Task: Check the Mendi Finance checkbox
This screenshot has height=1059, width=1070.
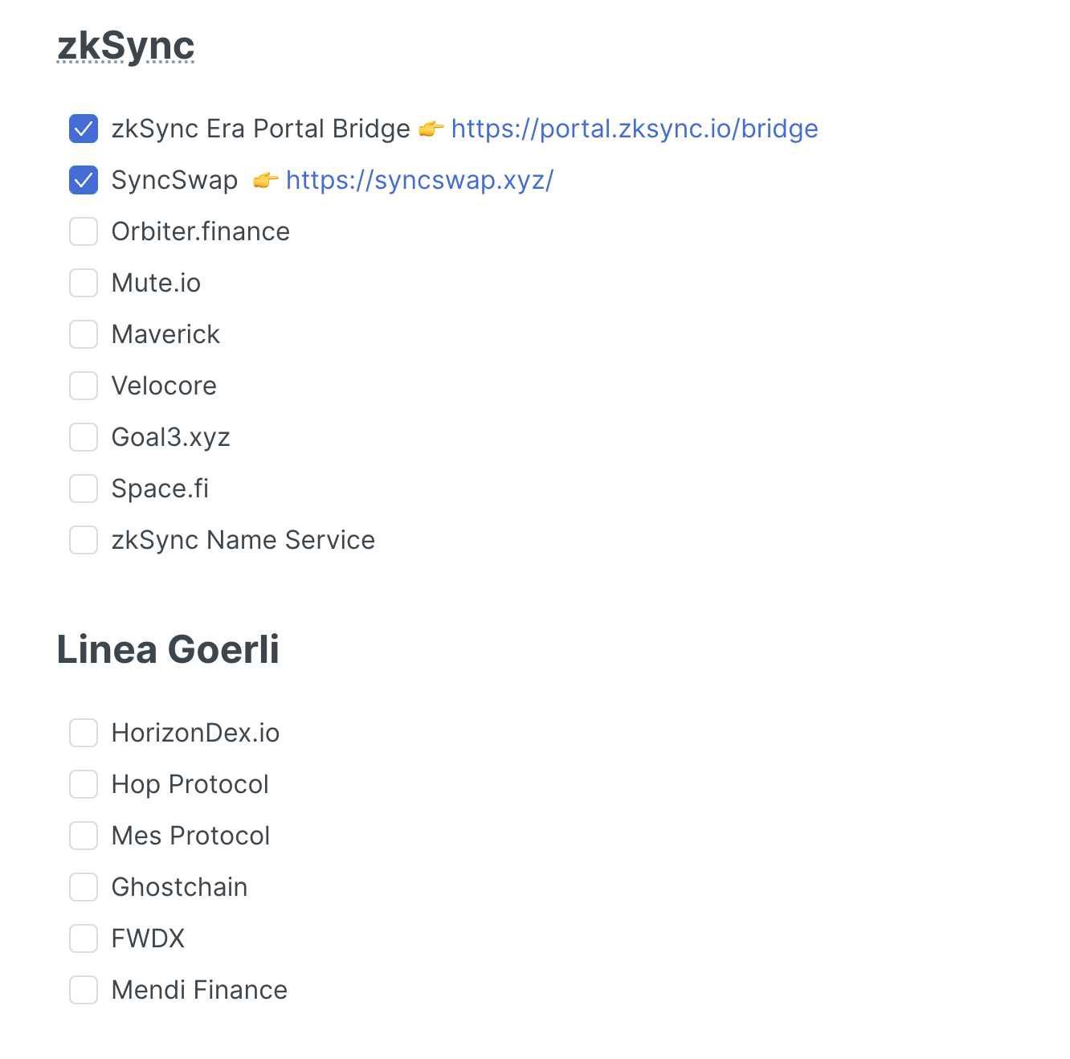Action: point(84,990)
